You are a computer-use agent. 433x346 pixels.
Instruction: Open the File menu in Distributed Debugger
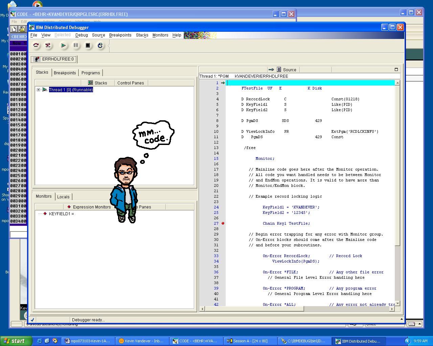(x=34, y=35)
